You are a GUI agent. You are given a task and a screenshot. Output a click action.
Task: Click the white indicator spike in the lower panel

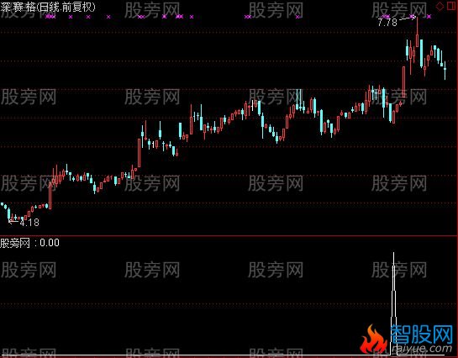[394, 303]
